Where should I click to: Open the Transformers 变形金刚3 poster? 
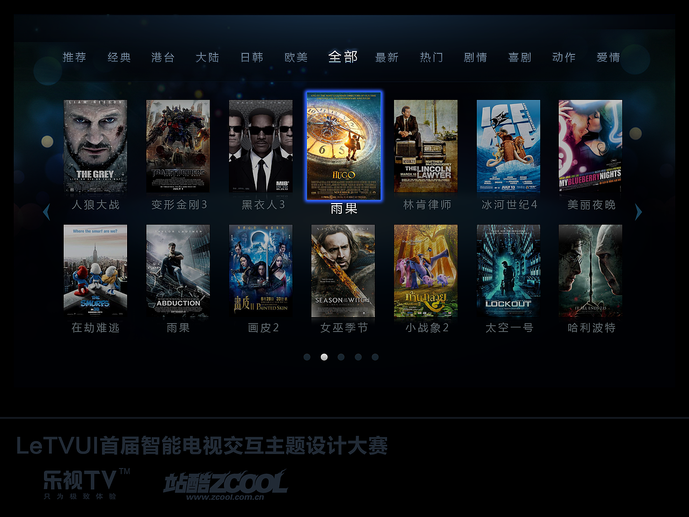[x=178, y=146]
